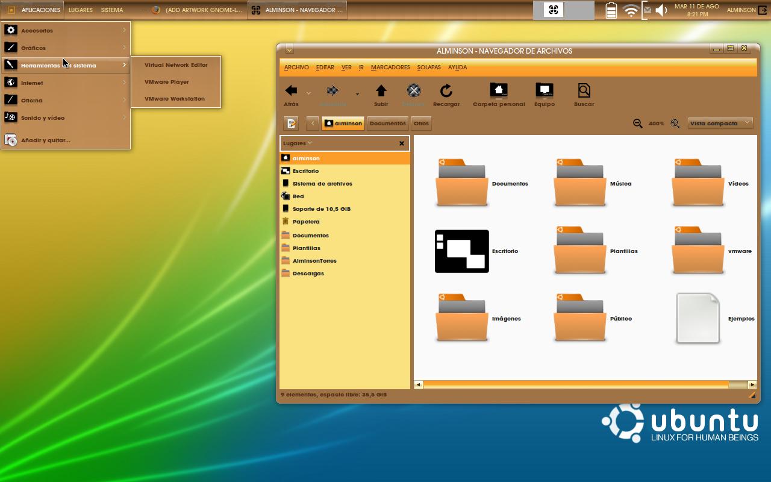Select Sistema de archivos in side pane
The width and height of the screenshot is (771, 482).
pos(345,183)
